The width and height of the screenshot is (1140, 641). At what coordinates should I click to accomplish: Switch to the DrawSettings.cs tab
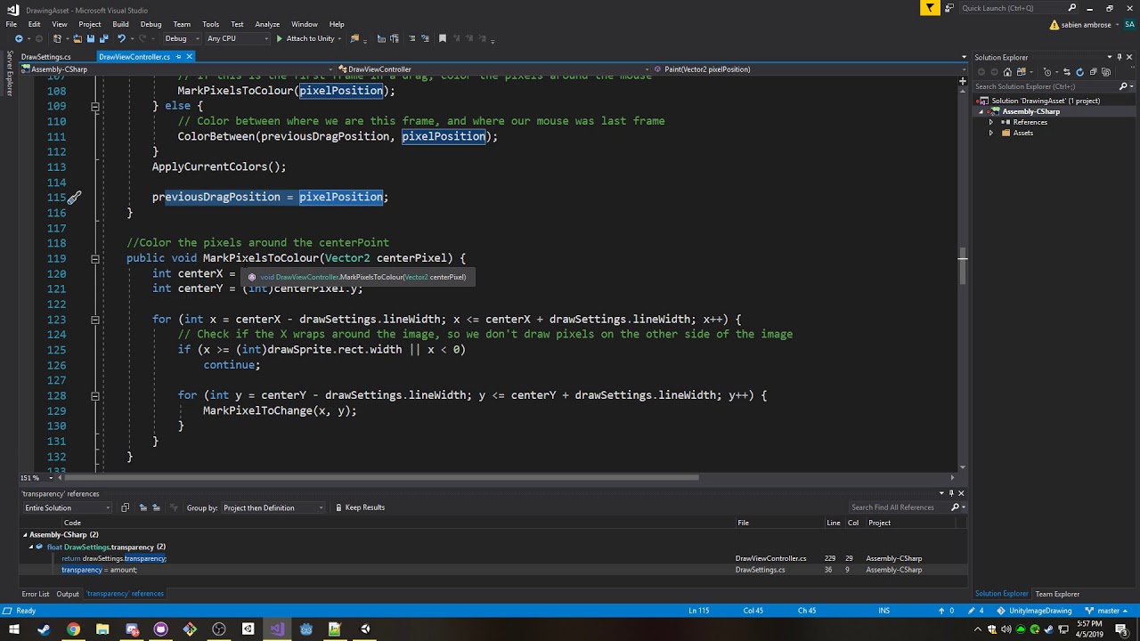point(46,56)
